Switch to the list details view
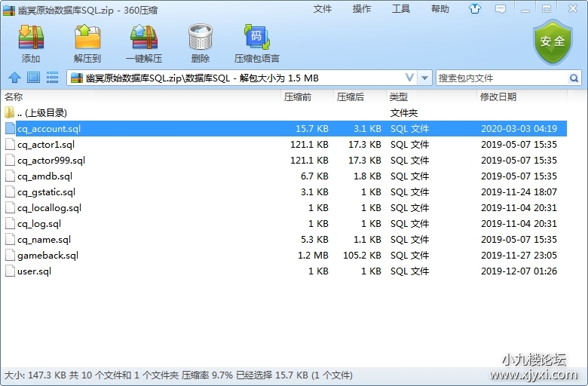Screen dimensions: 588x386 click(52, 78)
